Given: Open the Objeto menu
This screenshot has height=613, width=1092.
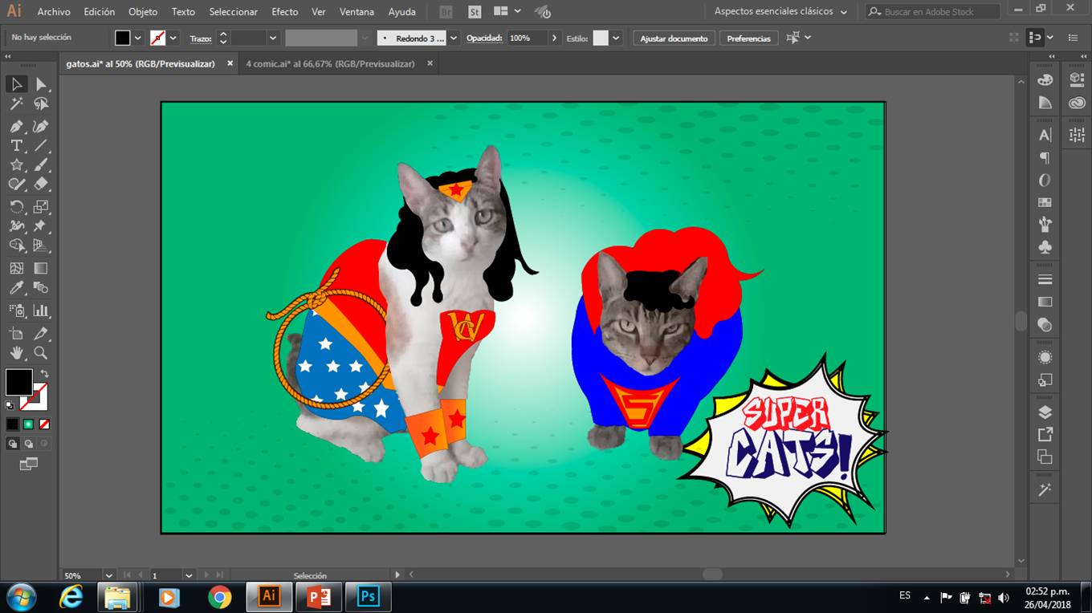Looking at the screenshot, I should 143,12.
